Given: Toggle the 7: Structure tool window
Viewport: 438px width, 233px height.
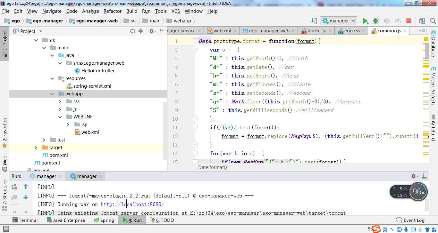Looking at the screenshot, I should (4, 195).
